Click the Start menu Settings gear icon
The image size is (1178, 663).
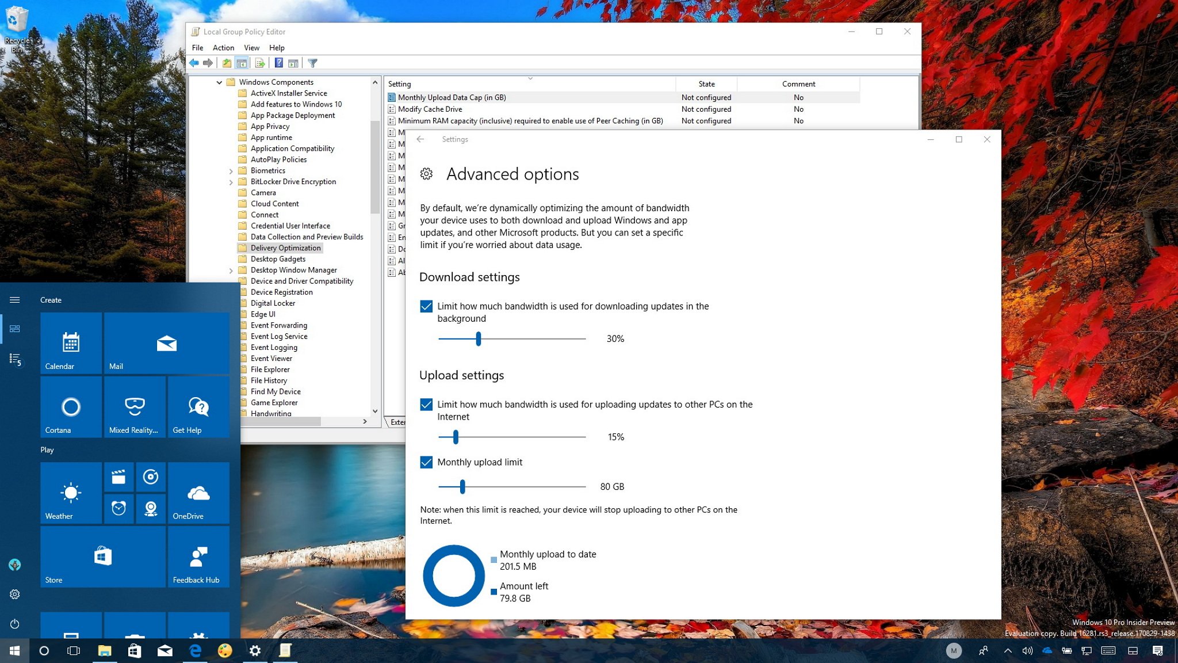click(x=15, y=595)
